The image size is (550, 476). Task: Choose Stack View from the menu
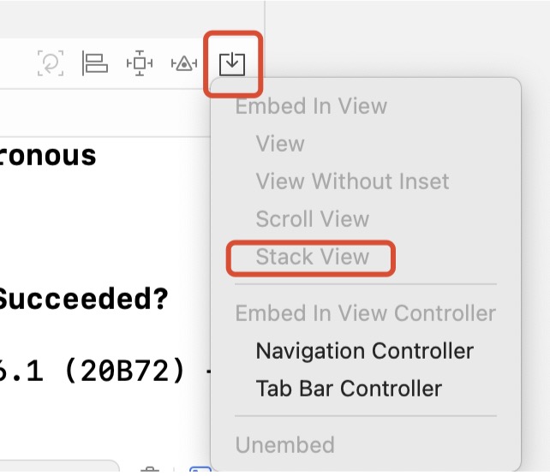[312, 257]
